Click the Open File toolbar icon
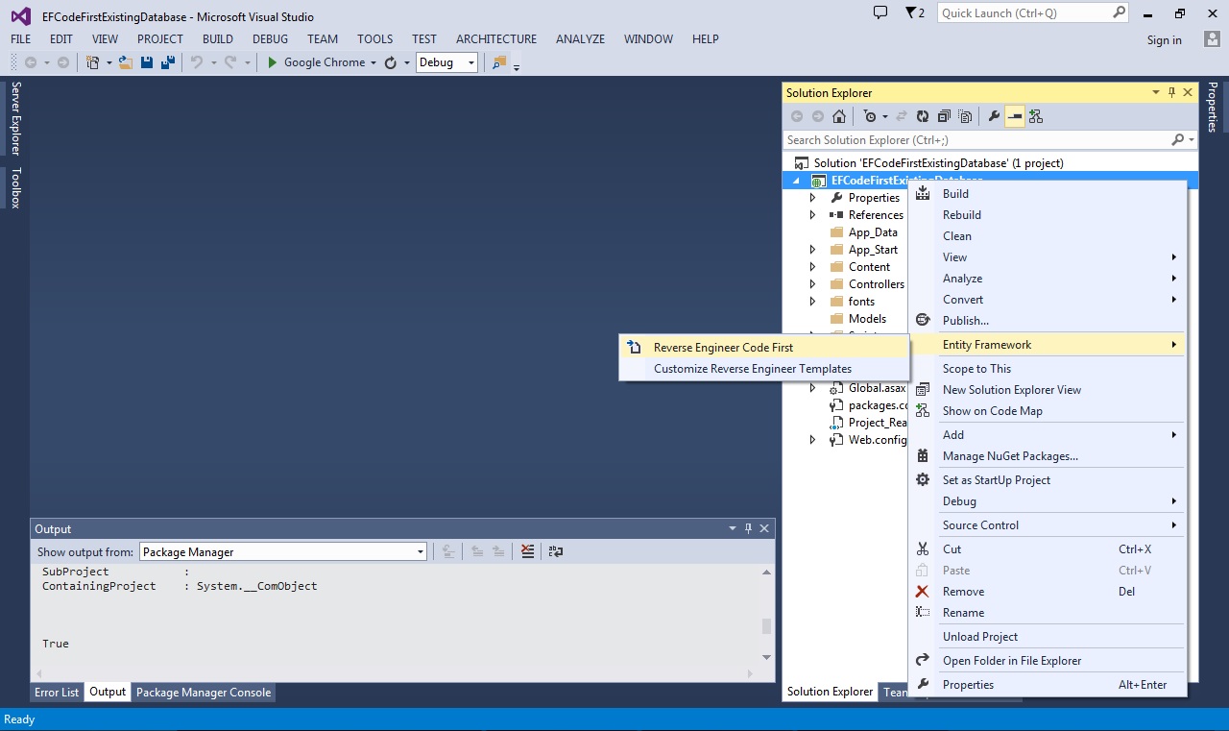The image size is (1229, 731). [126, 62]
